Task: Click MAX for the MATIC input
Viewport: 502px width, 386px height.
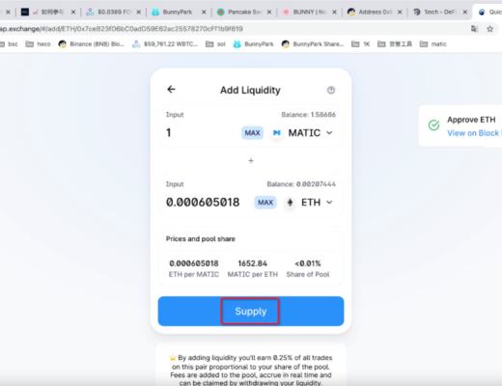Action: point(252,132)
